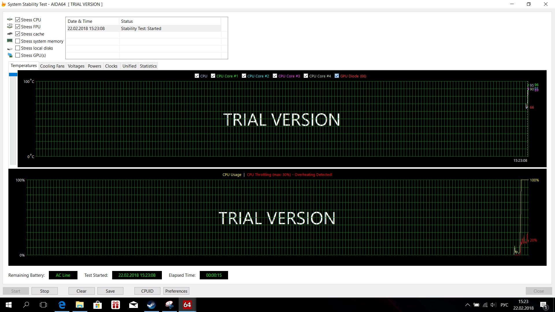Open the Statistics tab

tap(148, 66)
